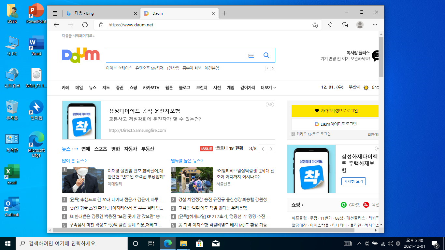Viewport: 445px width, 250px height.
Task: Open the G마켓 shopping link
Action: pyautogui.click(x=351, y=205)
